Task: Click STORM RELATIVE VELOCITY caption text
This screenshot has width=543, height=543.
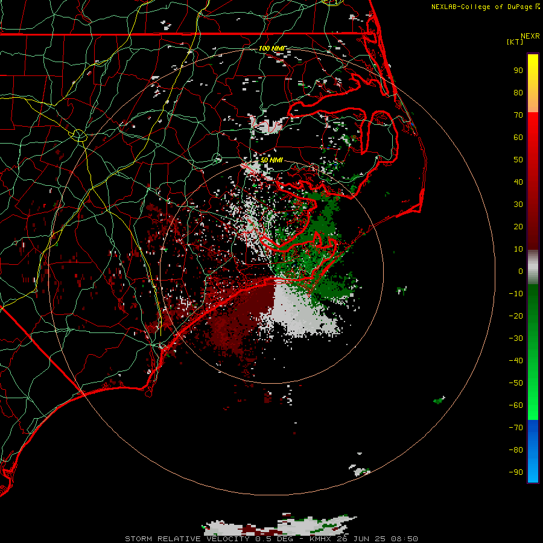Action: pyautogui.click(x=187, y=539)
